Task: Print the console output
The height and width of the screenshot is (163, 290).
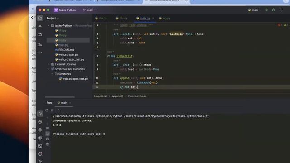Action: pyautogui.click(x=48, y=139)
